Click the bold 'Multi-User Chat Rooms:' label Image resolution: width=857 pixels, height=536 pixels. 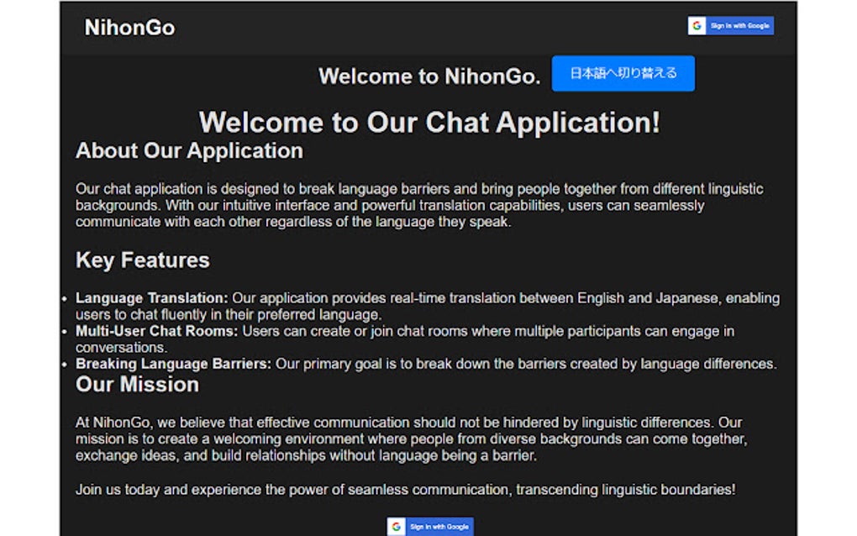click(x=157, y=331)
